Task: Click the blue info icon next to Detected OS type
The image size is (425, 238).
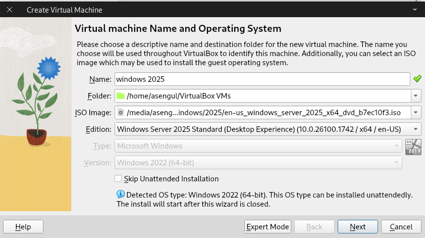Action: [x=120, y=195]
